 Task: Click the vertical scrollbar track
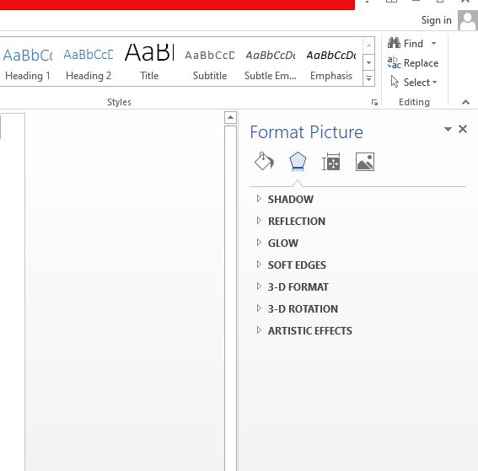[x=230, y=298]
